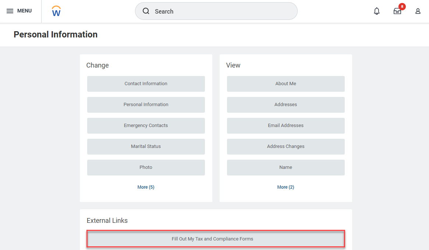This screenshot has width=429, height=250.
Task: Click the Workday logo
Action: (x=56, y=11)
